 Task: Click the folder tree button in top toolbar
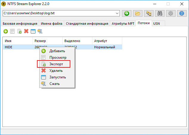(149, 13)
